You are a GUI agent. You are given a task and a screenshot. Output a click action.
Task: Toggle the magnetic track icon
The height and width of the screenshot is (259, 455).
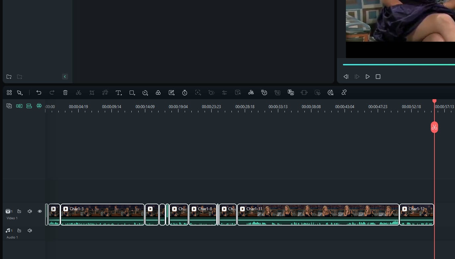click(x=29, y=106)
